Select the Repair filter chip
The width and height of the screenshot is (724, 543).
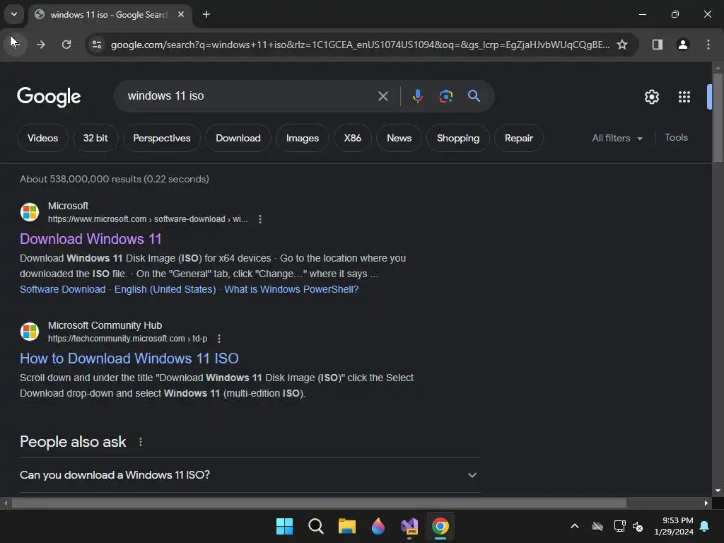[x=518, y=138]
